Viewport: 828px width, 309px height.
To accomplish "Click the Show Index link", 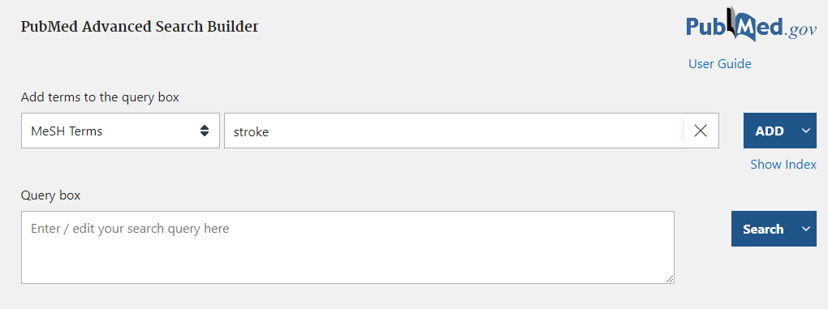I will pos(783,165).
